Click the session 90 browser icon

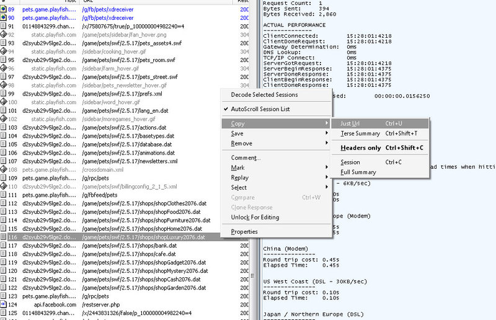point(4,18)
